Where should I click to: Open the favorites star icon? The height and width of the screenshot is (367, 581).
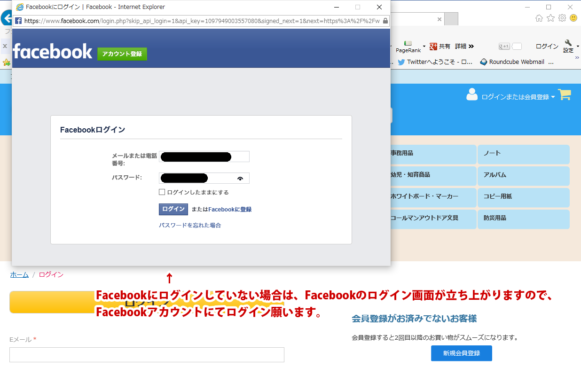(x=551, y=18)
